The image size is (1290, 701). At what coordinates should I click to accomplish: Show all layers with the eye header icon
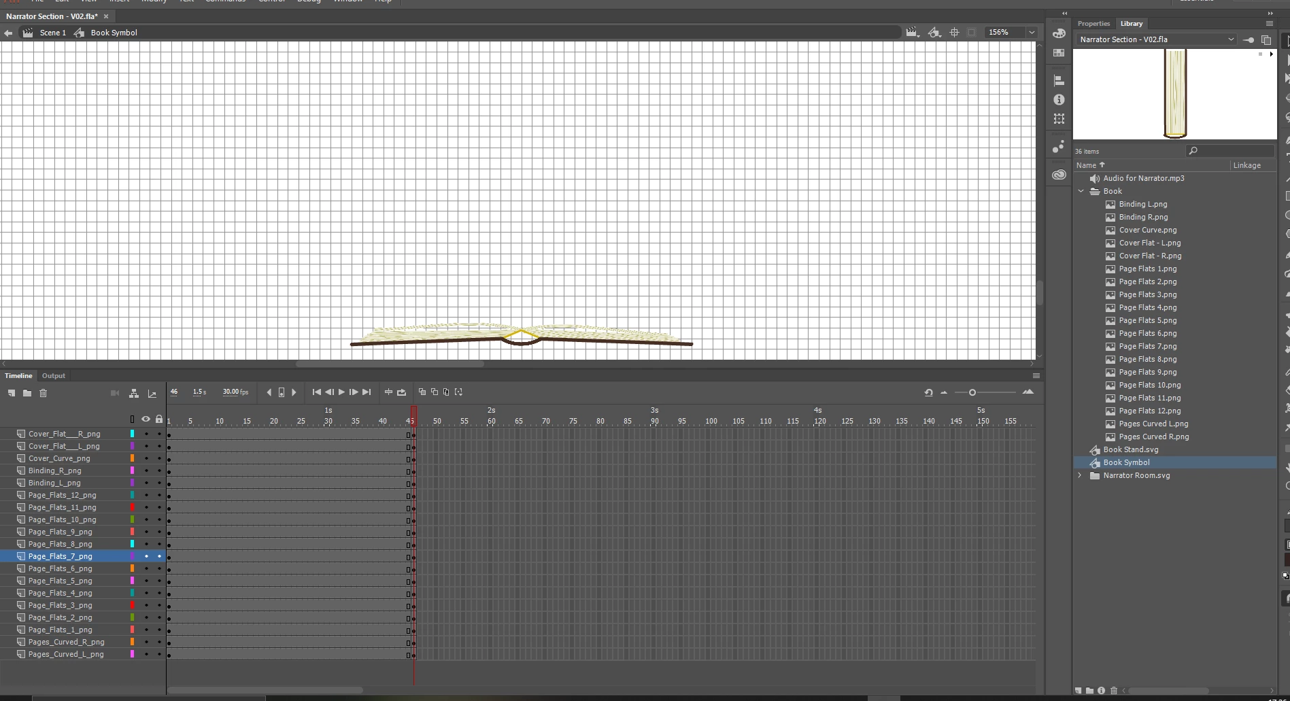146,419
